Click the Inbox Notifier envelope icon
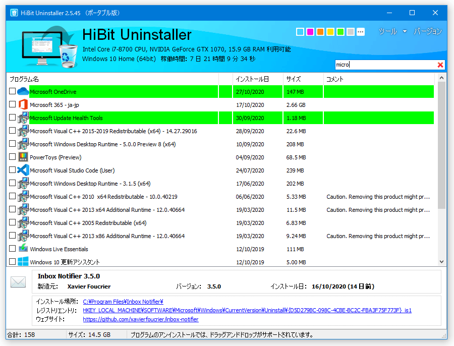 [x=18, y=282]
